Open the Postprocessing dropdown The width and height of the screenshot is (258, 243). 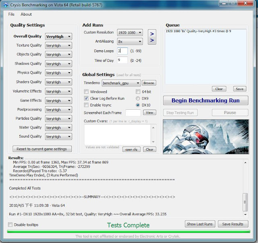(58, 110)
